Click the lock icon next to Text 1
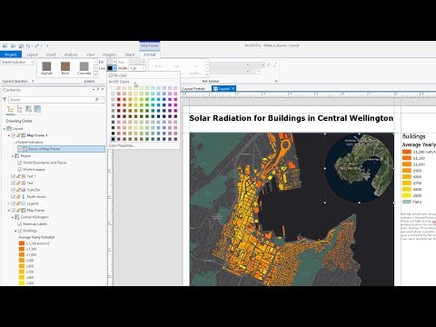The image size is (436, 327). [18, 176]
